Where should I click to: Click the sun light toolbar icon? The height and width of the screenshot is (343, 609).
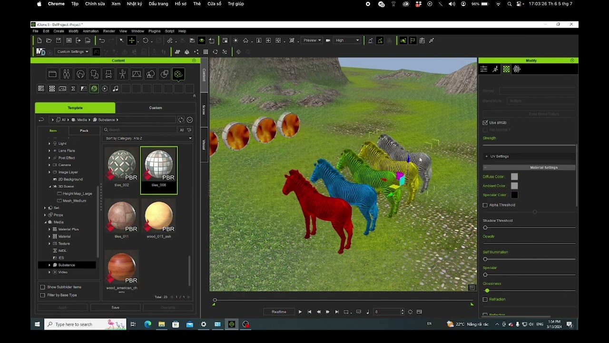[236, 40]
